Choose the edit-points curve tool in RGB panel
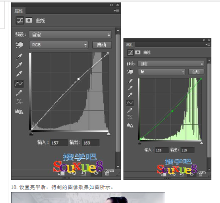This screenshot has width=220, height=203. click(x=19, y=84)
